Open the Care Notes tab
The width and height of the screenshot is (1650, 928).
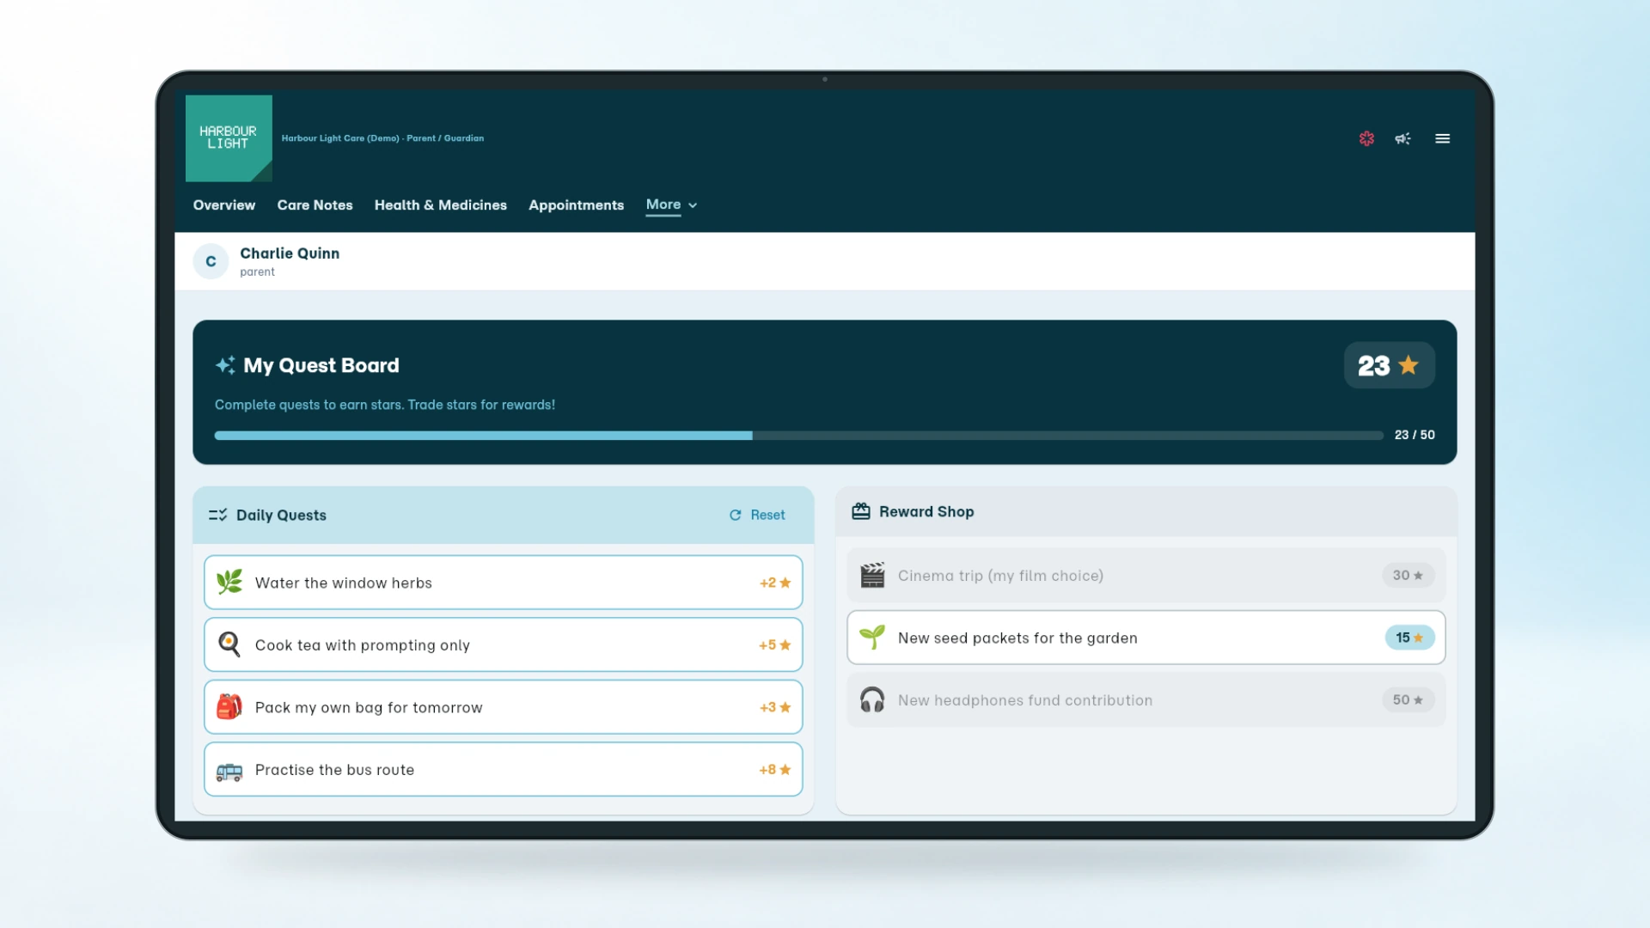click(315, 205)
